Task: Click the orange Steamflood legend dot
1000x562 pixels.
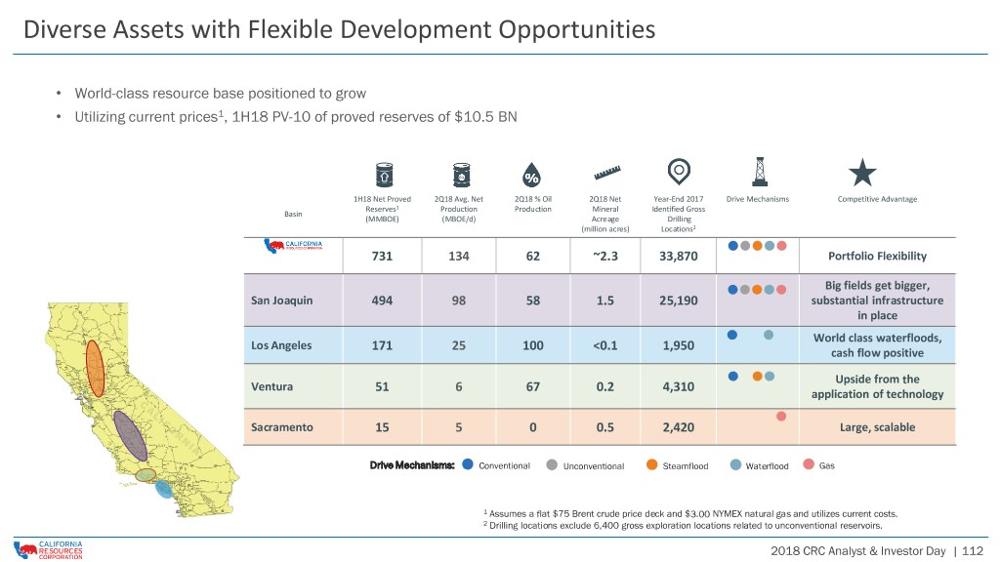Action: point(651,464)
